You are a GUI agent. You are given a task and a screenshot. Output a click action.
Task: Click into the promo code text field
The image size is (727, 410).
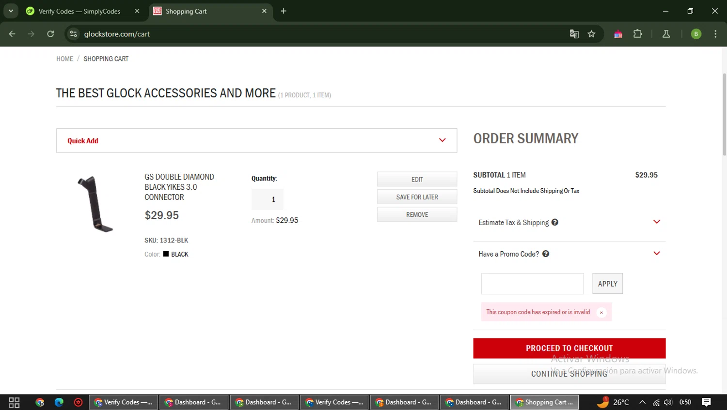[x=532, y=284]
